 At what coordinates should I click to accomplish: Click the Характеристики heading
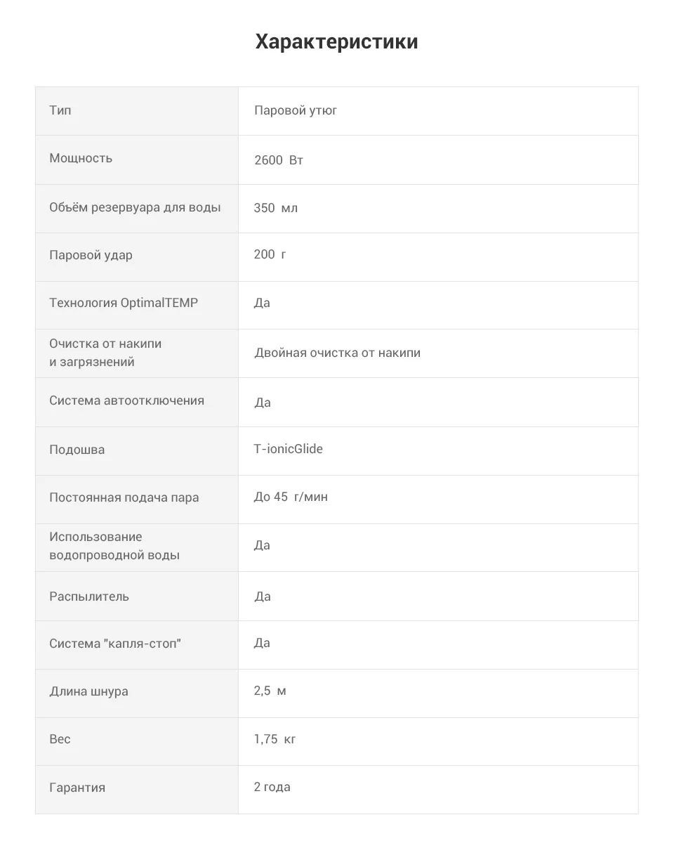[337, 42]
